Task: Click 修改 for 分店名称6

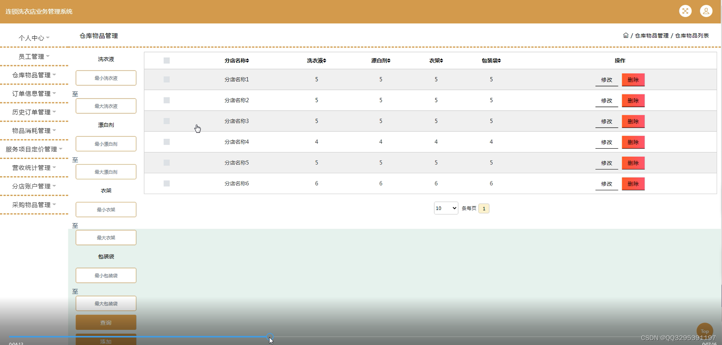Action: pyautogui.click(x=606, y=183)
